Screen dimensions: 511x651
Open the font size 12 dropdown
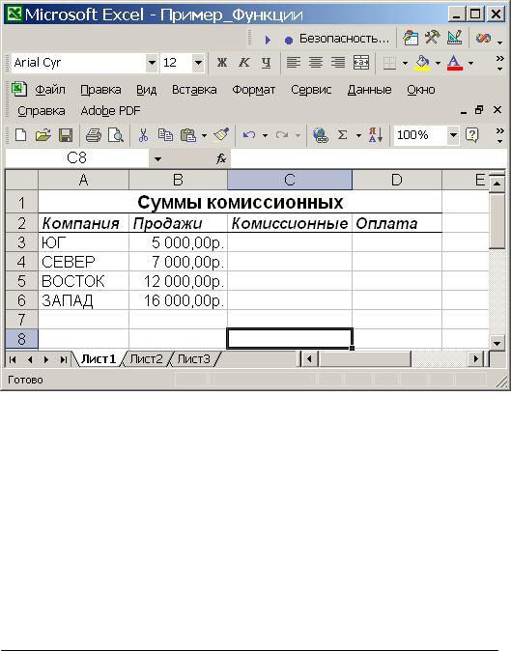198,63
